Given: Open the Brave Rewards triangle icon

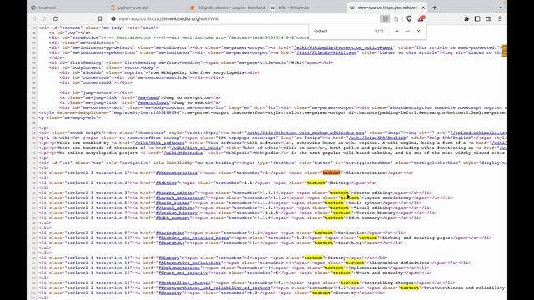Looking at the screenshot, I should coord(421,18).
